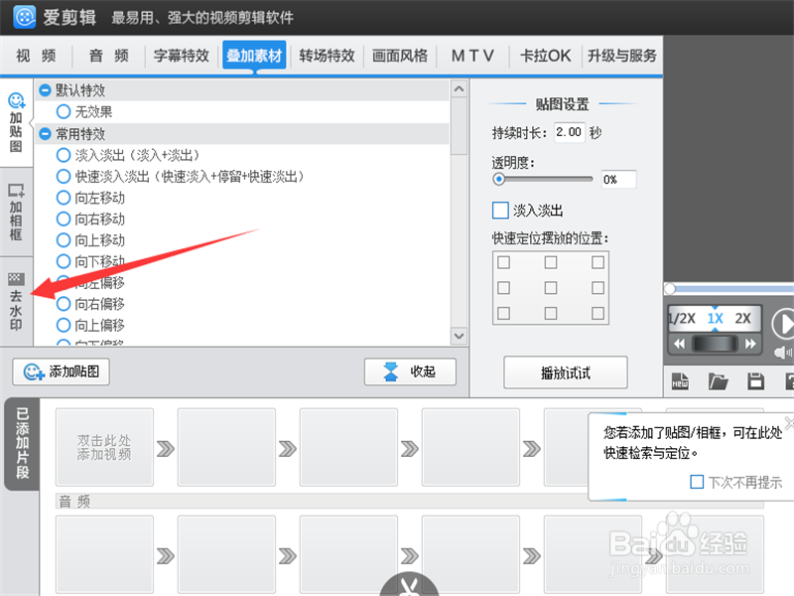Screen dimensions: 794x596
Task: Click the preview progress slider handle
Action: (670, 288)
